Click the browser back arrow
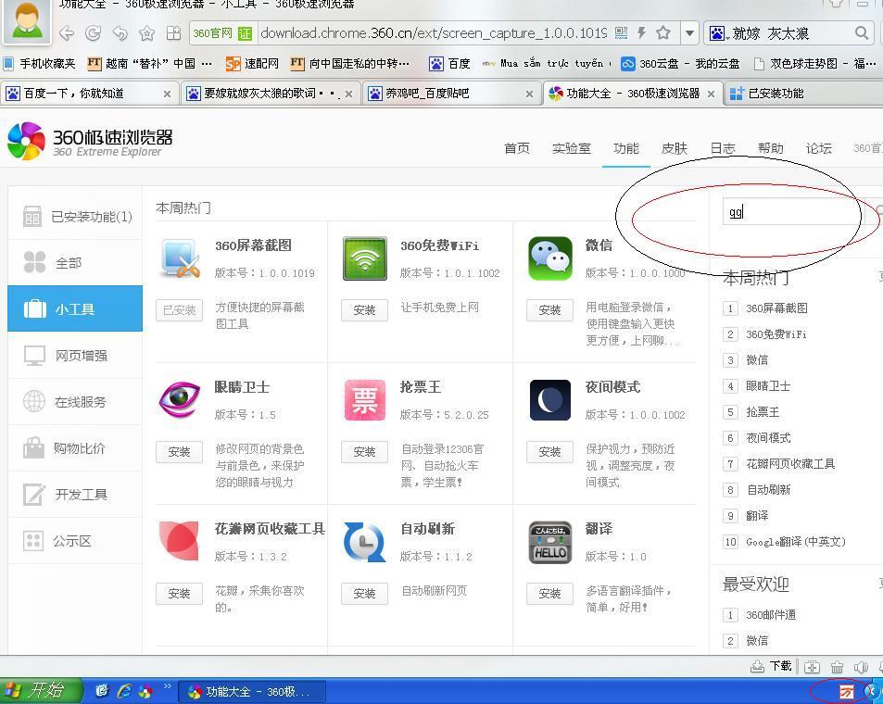Viewport: 883px width, 704px height. (67, 33)
